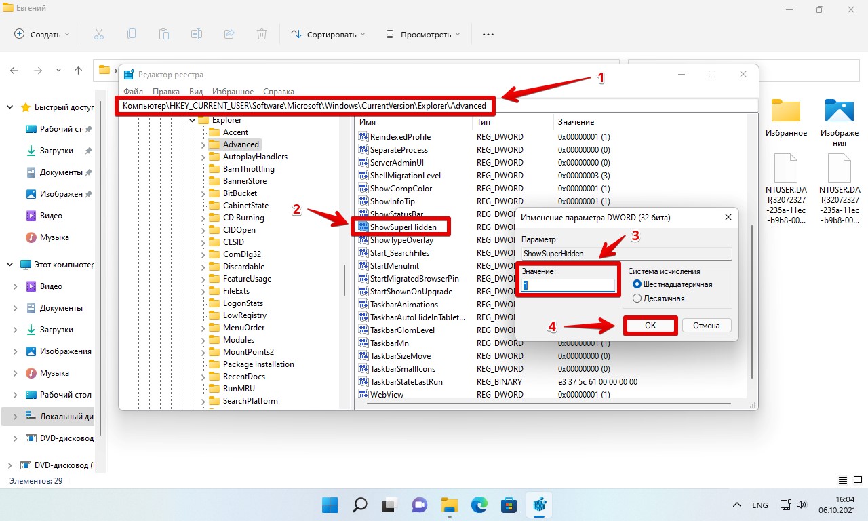Select the TaskbarStateLastRun binary value icon

click(363, 381)
